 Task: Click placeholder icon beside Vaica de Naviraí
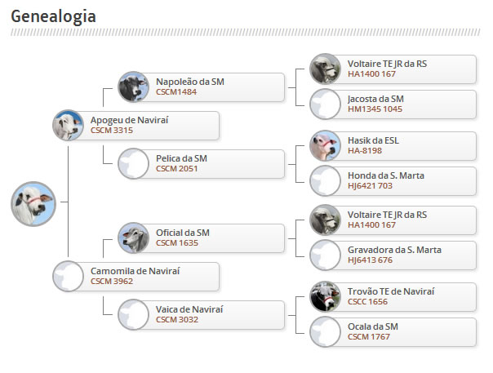coord(133,314)
